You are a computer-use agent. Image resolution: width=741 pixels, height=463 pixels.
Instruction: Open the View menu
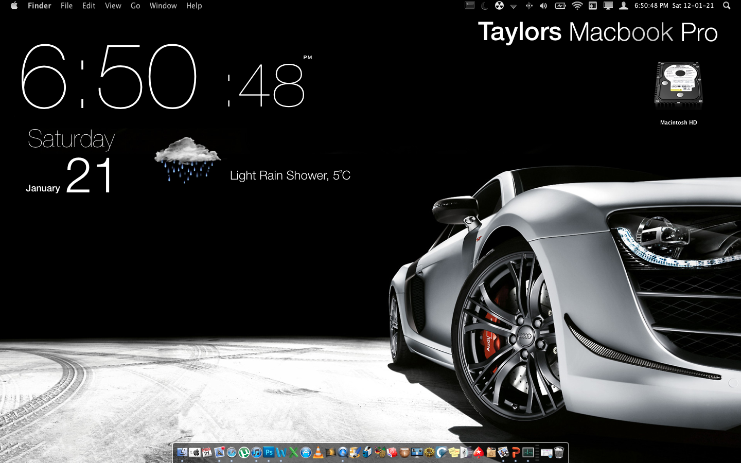(113, 6)
